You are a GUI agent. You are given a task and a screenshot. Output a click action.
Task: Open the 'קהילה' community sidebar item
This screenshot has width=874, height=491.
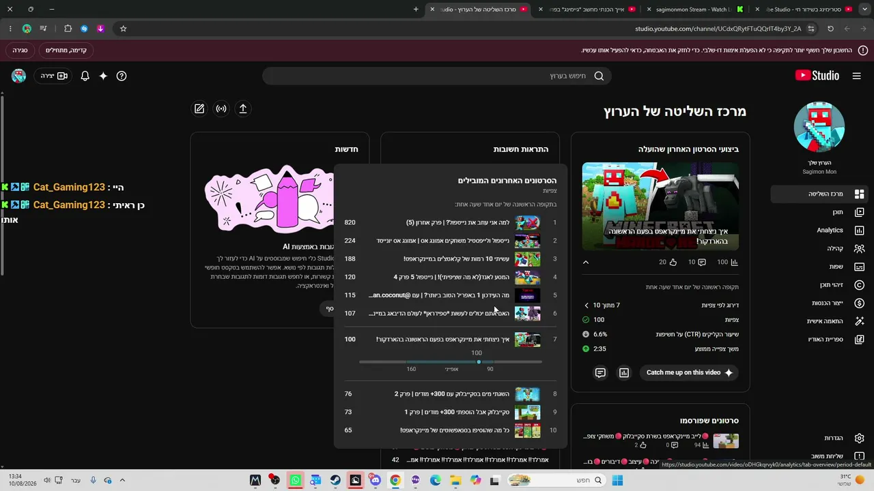819,249
